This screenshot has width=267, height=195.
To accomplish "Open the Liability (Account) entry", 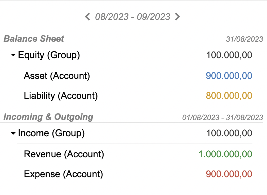I will pos(60,96).
